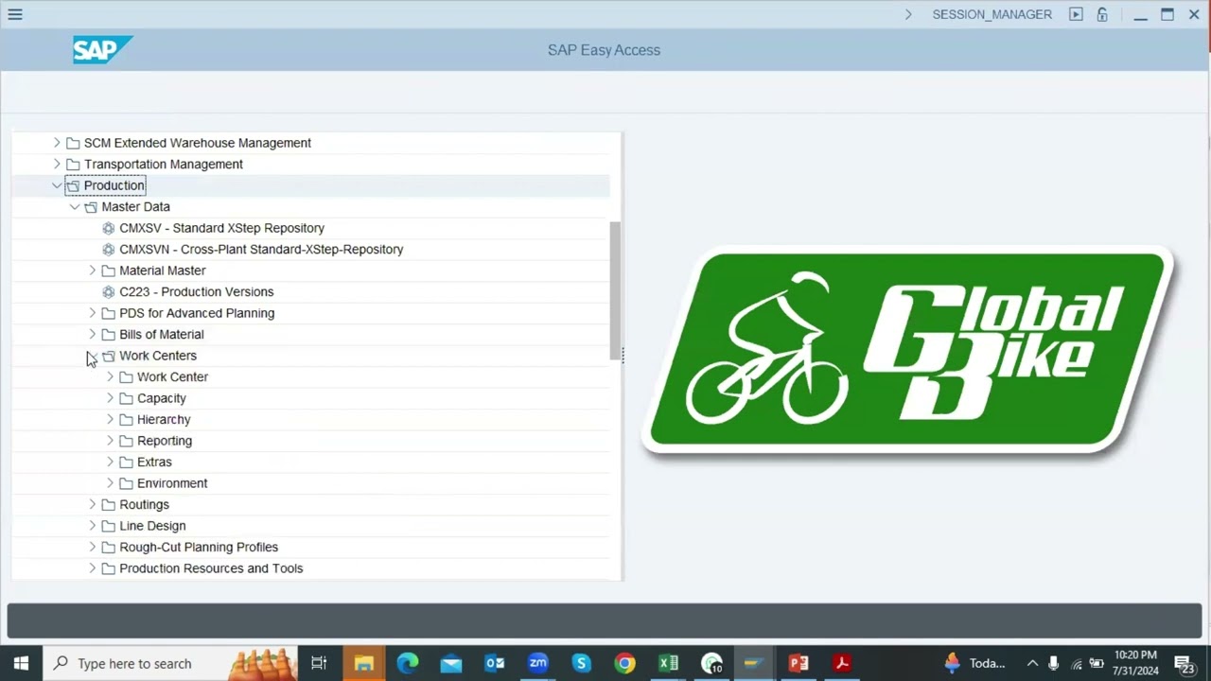Click CMXSV transaction cube icon

(108, 228)
